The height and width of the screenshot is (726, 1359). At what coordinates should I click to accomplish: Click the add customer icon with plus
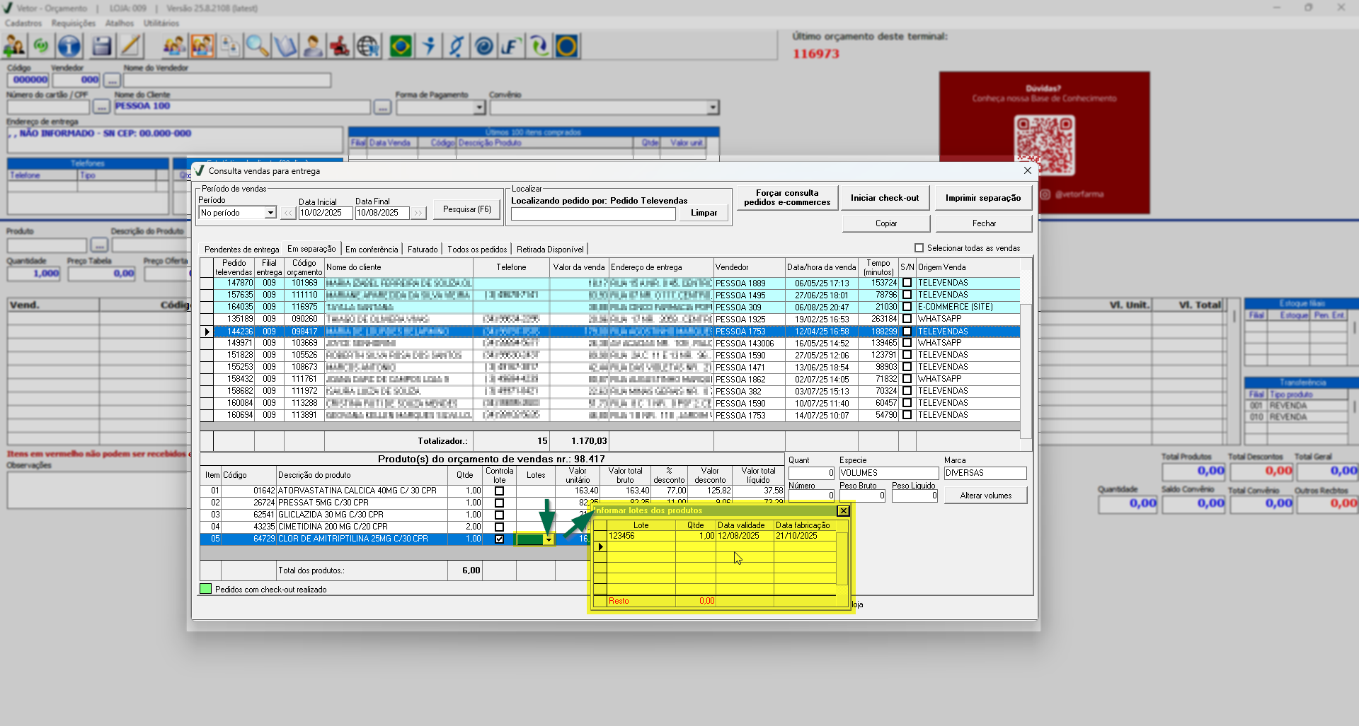click(x=14, y=47)
